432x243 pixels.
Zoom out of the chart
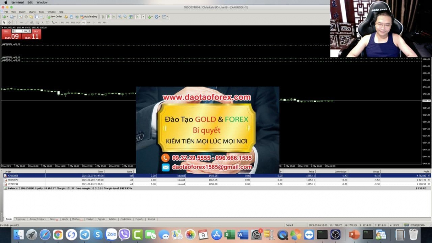(125, 17)
